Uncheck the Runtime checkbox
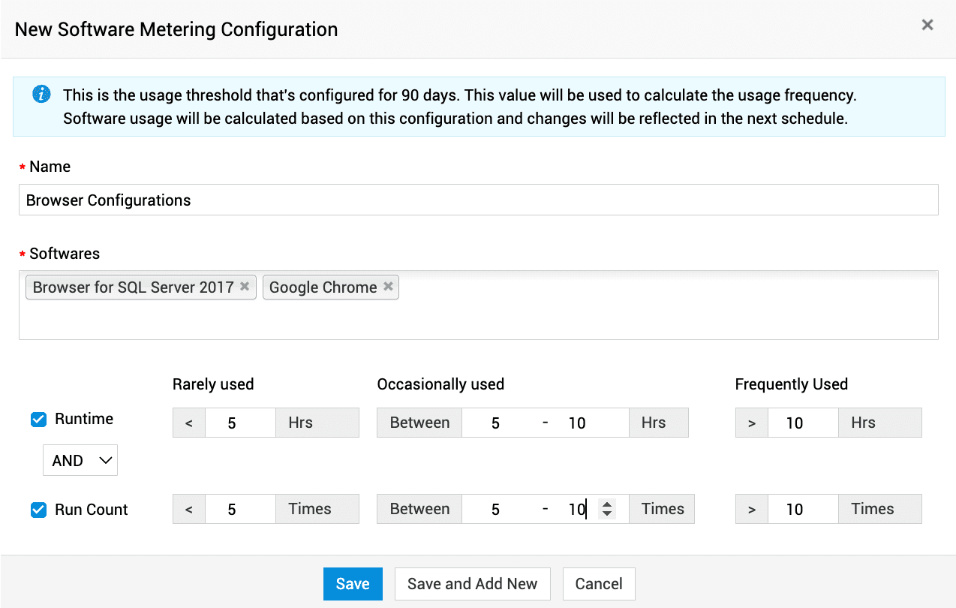Image resolution: width=956 pixels, height=608 pixels. tap(39, 420)
